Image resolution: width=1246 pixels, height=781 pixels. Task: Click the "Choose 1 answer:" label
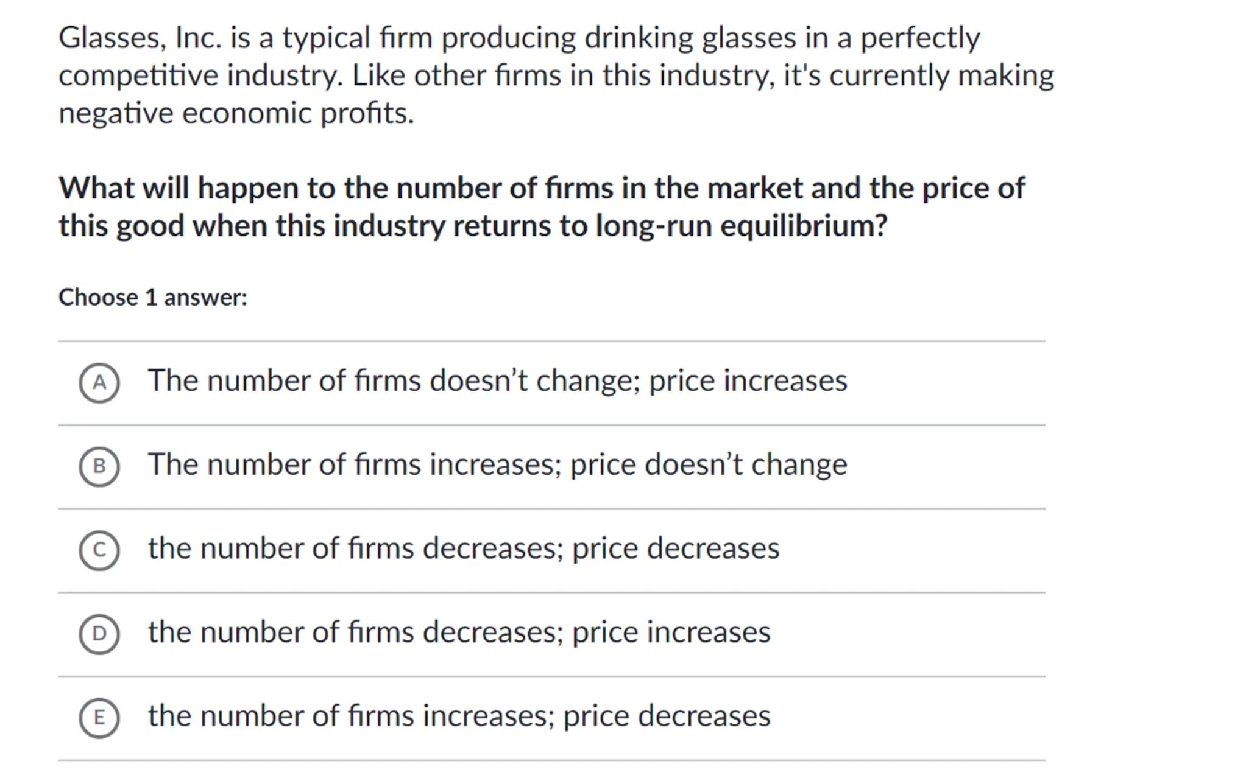pos(153,298)
